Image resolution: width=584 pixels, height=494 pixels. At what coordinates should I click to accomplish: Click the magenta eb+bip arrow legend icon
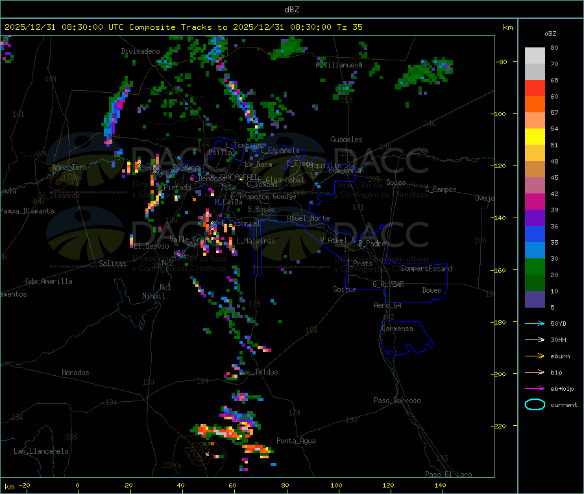click(535, 388)
